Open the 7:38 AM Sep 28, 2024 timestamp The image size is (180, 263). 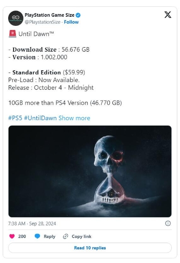click(32, 224)
